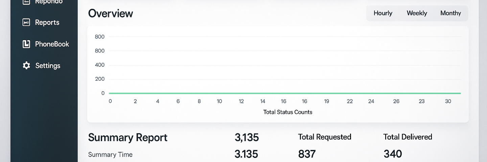Click the PhoneBook icon in the sidebar
The image size is (487, 162).
[26, 44]
